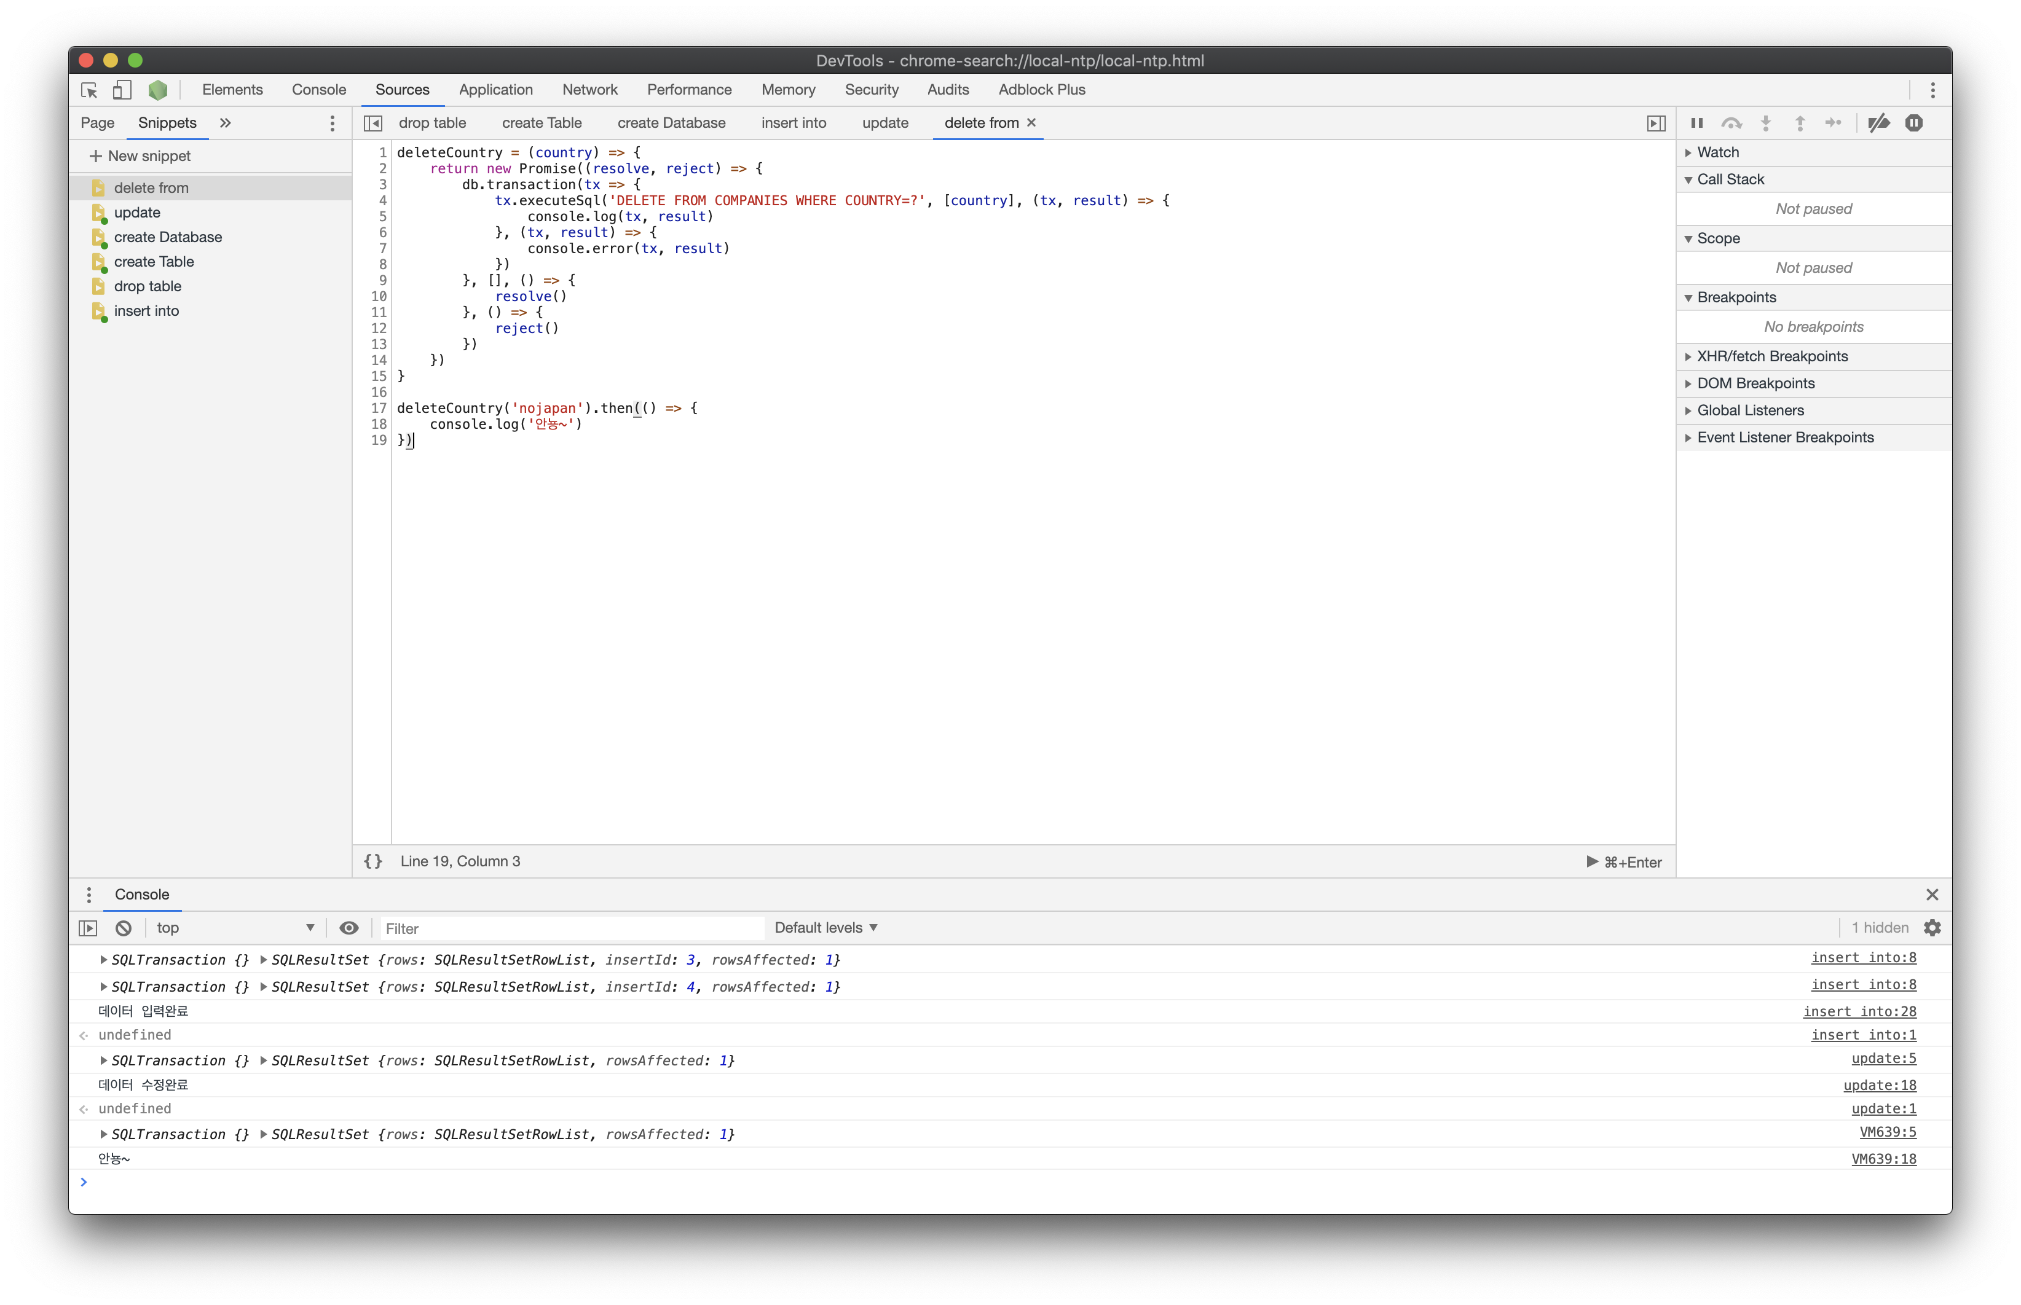Click the New snippet button
2021x1305 pixels.
pos(140,156)
